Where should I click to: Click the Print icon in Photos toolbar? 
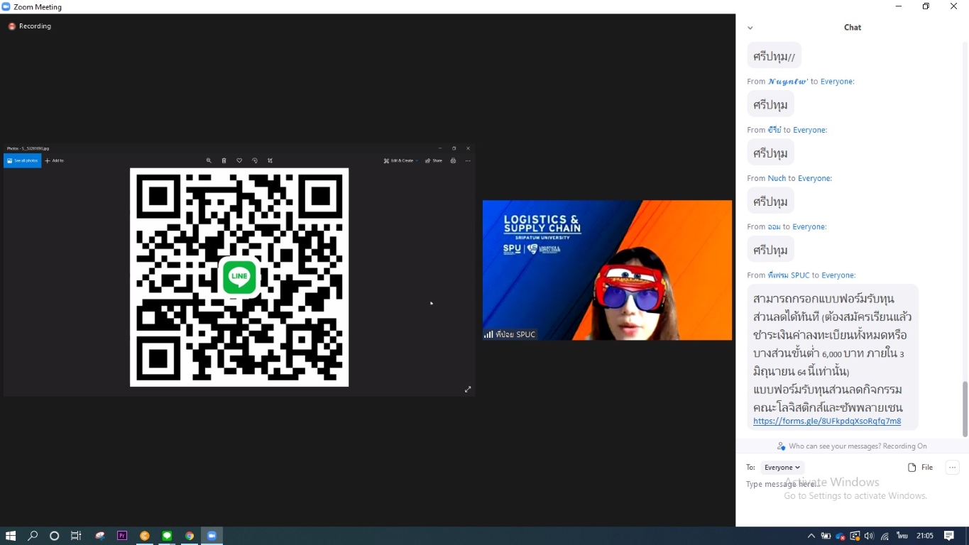[453, 160]
